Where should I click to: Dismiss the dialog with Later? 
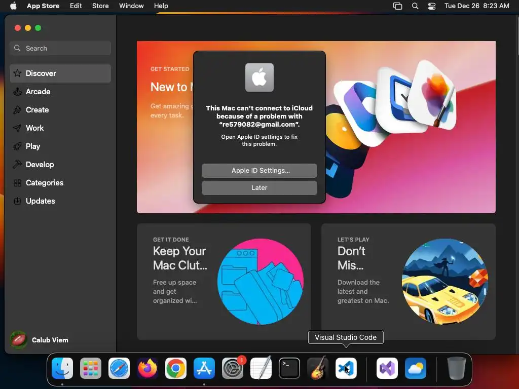pos(259,188)
